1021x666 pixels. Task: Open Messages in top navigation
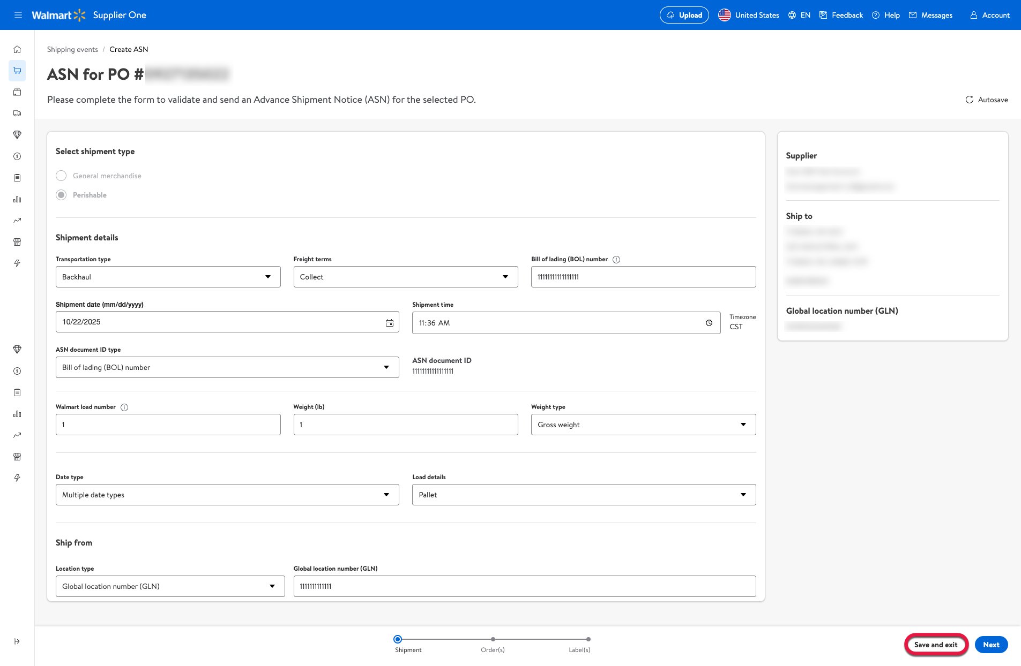[x=930, y=15]
